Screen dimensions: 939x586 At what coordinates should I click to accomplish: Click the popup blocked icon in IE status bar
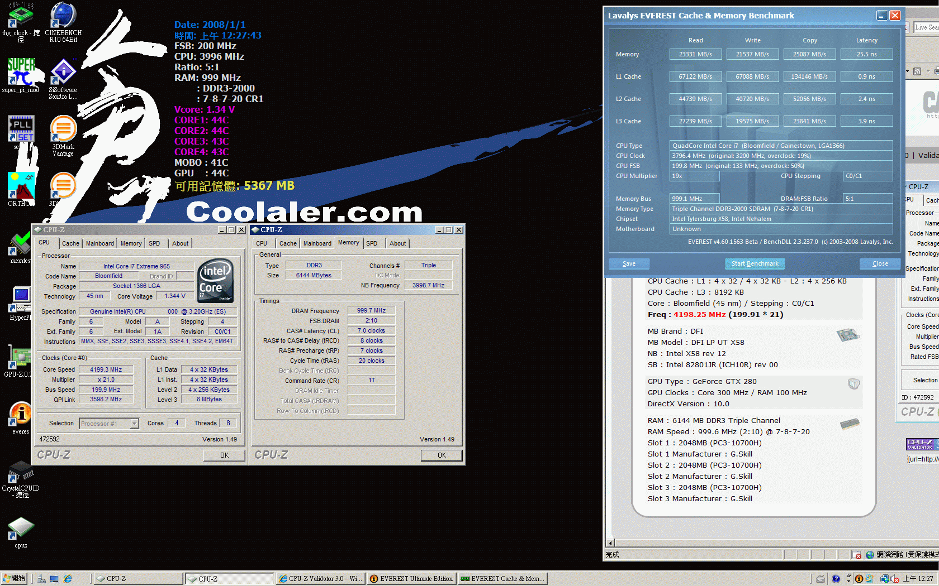click(857, 555)
